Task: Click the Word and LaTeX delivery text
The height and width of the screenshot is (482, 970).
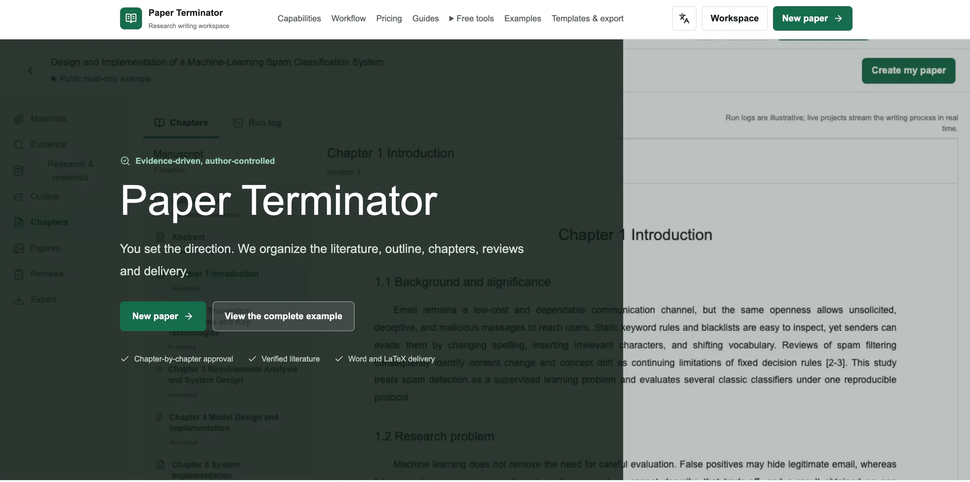Action: [x=391, y=359]
